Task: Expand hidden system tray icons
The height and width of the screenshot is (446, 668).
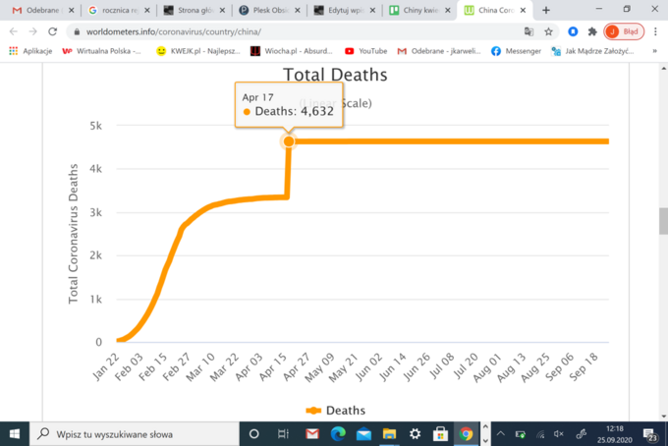Action: coord(500,433)
